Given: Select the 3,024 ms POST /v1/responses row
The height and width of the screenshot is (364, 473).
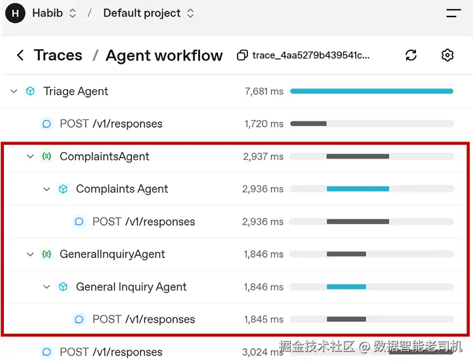Looking at the screenshot, I should point(236,352).
